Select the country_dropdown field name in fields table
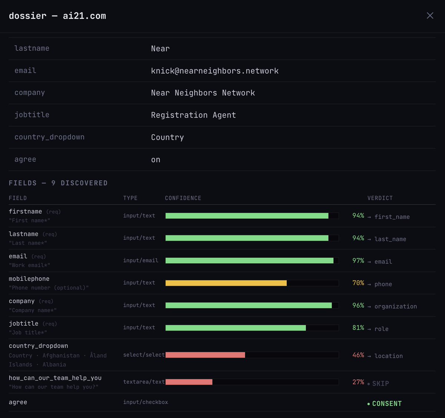The height and width of the screenshot is (418, 445). pyautogui.click(x=39, y=346)
